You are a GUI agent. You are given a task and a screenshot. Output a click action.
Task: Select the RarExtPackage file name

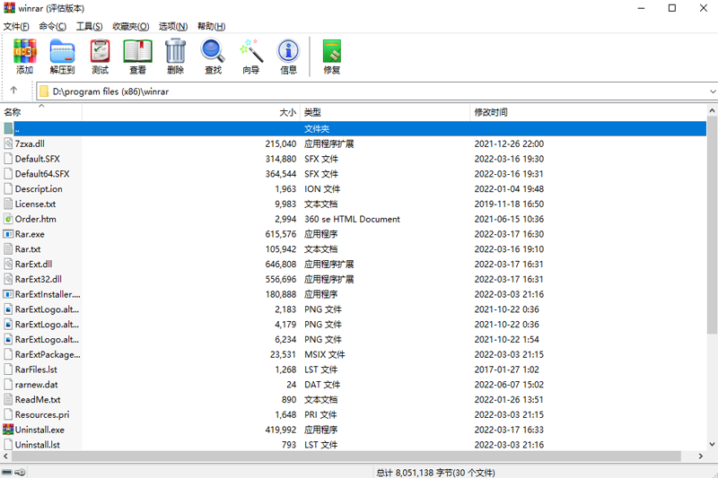[48, 354]
